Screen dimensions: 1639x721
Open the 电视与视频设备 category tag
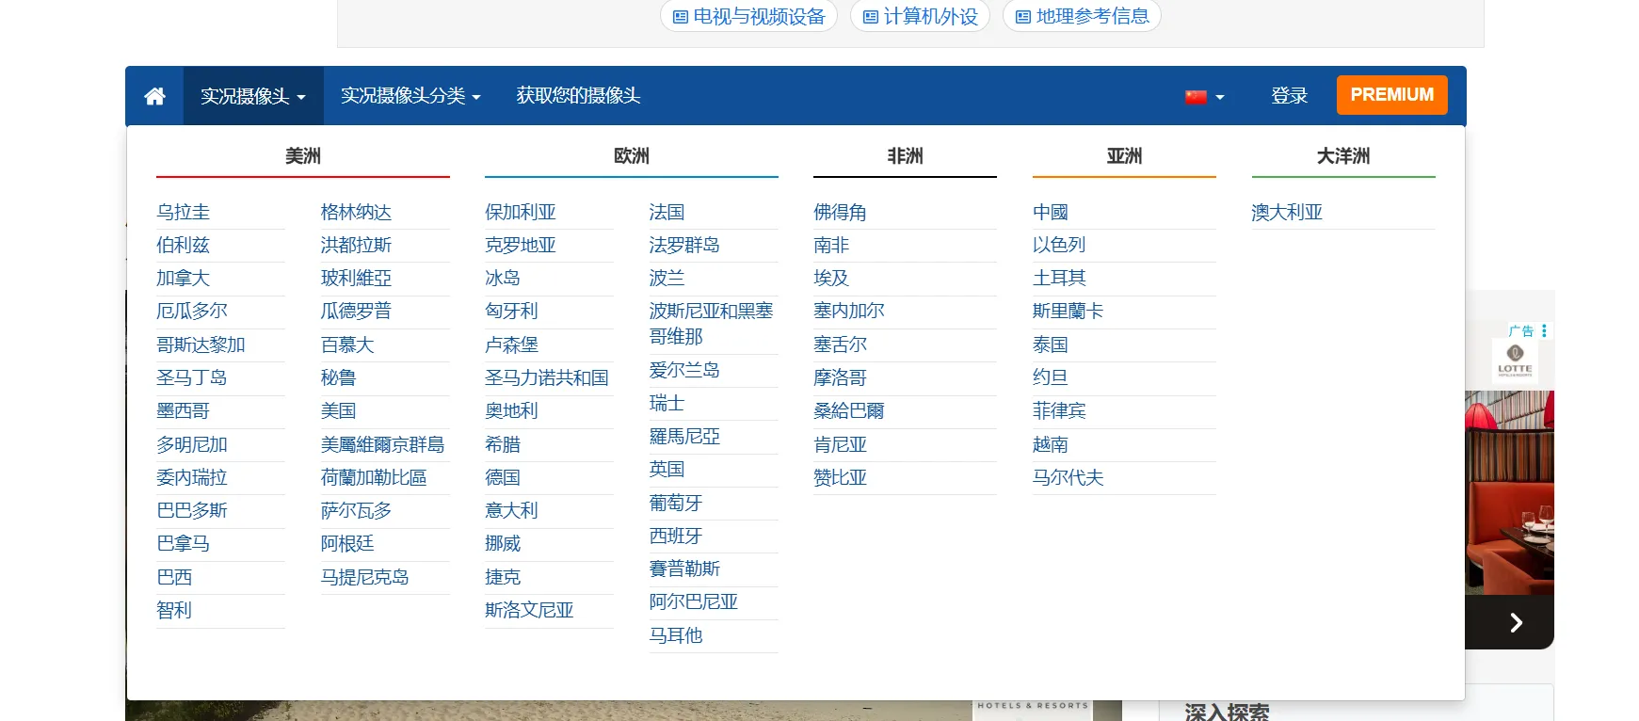point(749,16)
